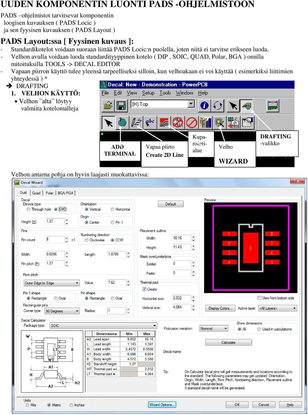Select the abc Text tool icon

coord(150,122)
